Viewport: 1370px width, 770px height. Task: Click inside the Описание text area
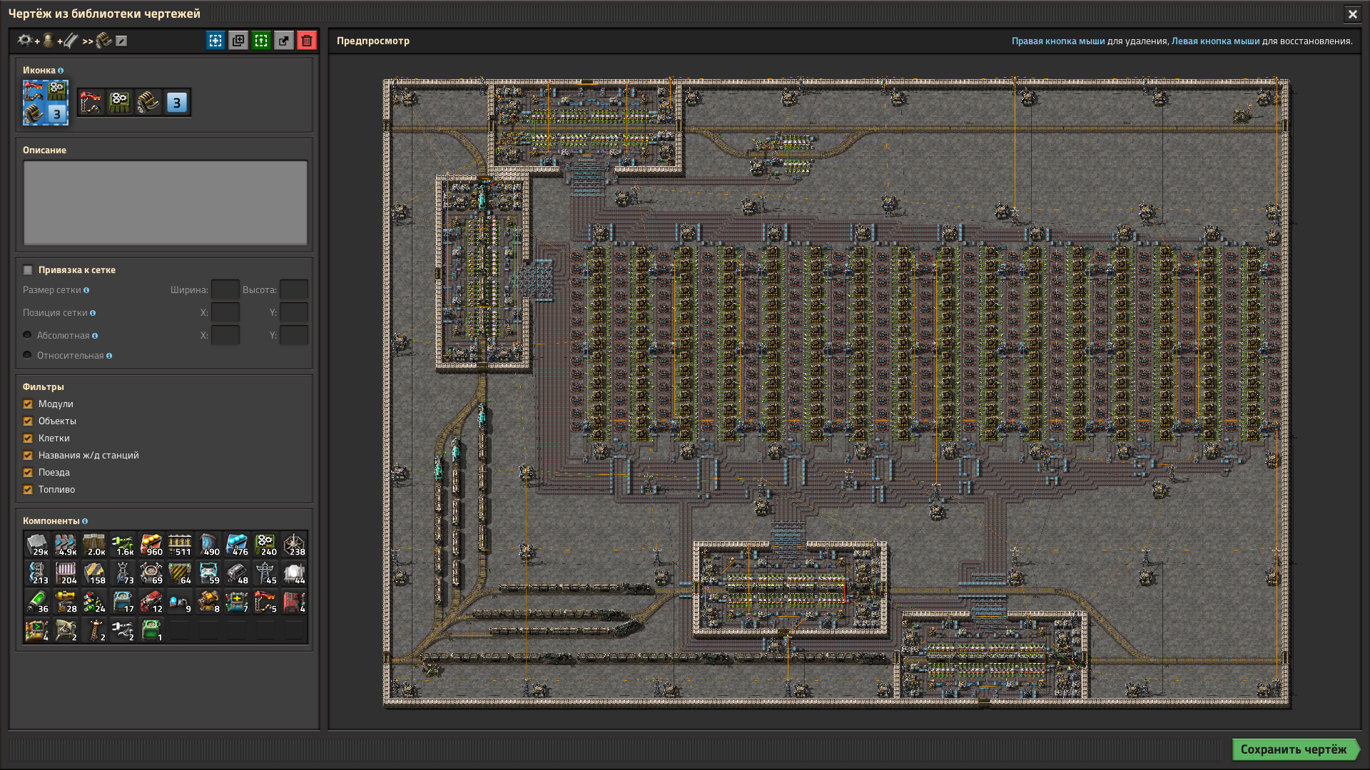[166, 202]
